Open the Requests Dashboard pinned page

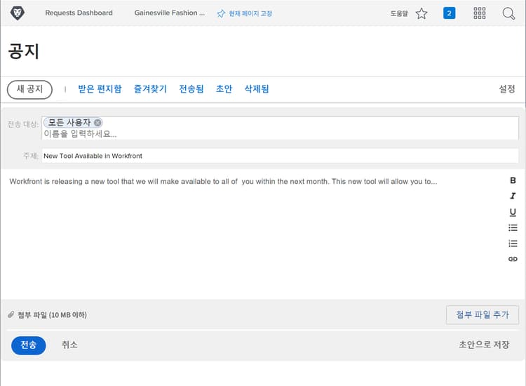click(x=79, y=13)
